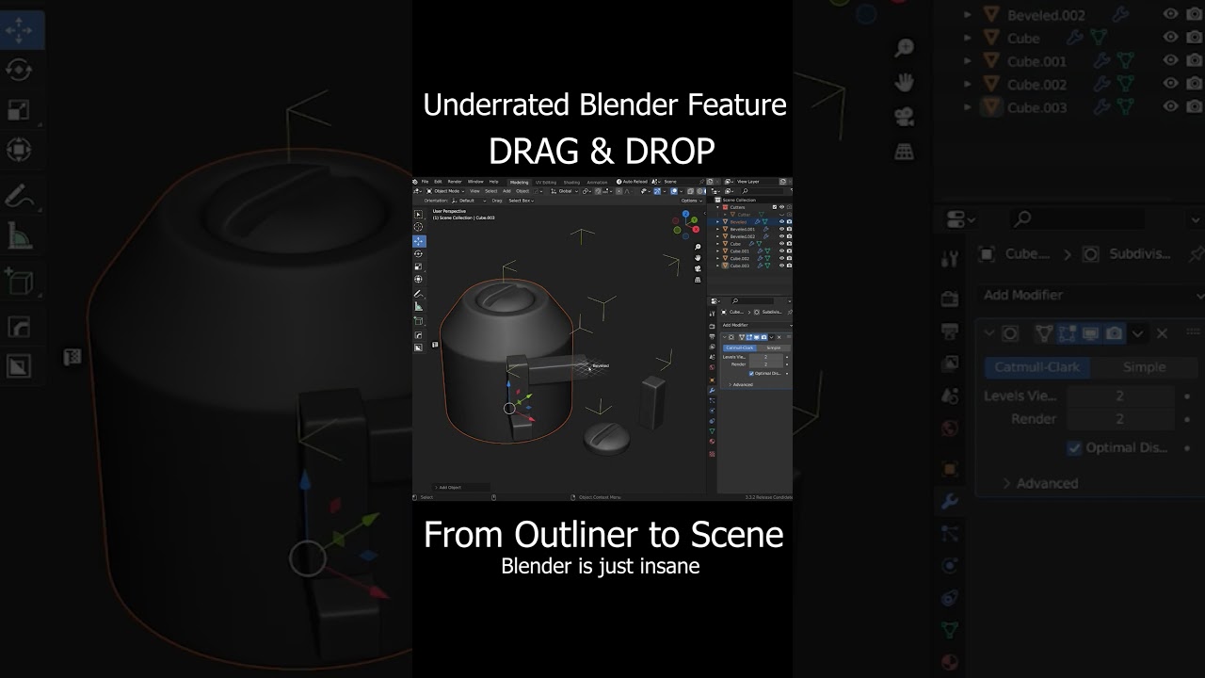Open the Object Data properties tab

(x=712, y=430)
